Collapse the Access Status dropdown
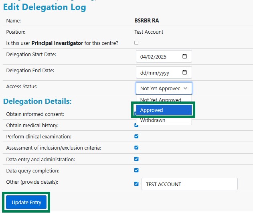Image resolution: width=253 pixels, height=213 pixels. click(x=164, y=88)
